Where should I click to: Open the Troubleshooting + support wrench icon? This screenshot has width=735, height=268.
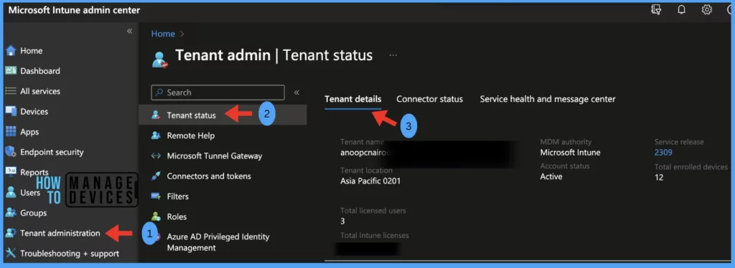pos(11,253)
